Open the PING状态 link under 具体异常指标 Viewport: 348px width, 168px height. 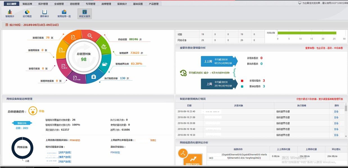[x=115, y=153]
